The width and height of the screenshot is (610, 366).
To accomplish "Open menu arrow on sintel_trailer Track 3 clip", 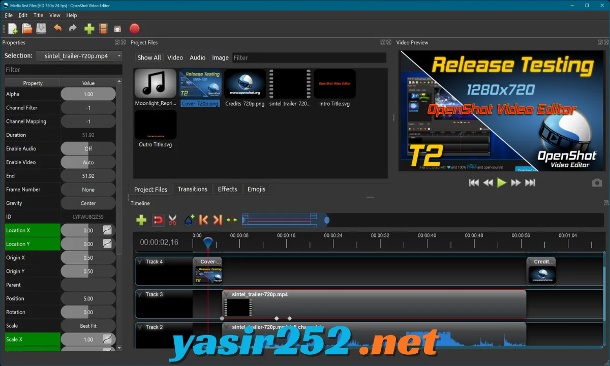I will (226, 294).
